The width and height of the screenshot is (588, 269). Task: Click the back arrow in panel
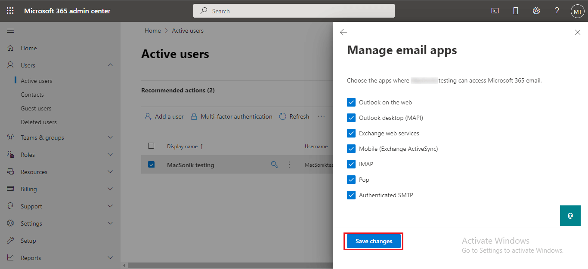(x=343, y=32)
